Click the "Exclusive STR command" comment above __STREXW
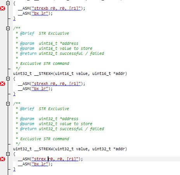Screen dimensions: 180x175 point(45,139)
